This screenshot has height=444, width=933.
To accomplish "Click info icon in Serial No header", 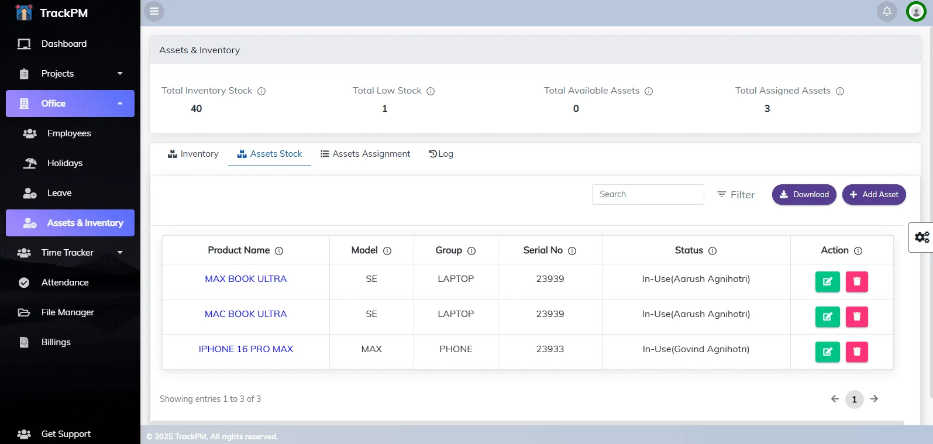I will click(x=572, y=251).
